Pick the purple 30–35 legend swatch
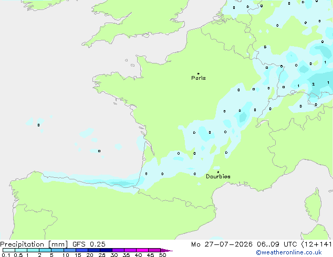The height and width of the screenshot is (257, 333). (x=118, y=250)
